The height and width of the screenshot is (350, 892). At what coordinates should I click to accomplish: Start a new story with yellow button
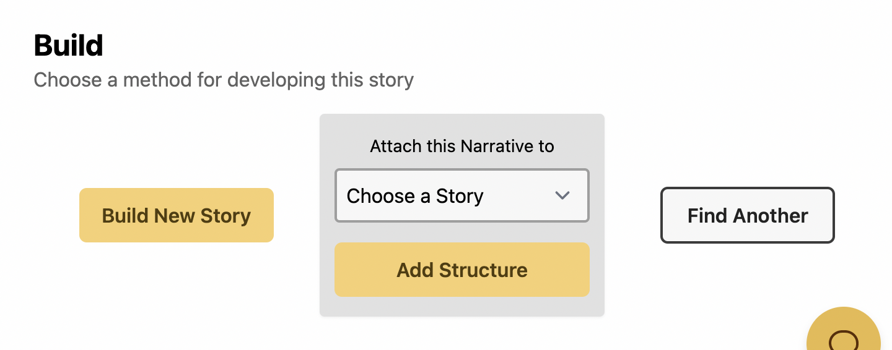click(177, 215)
